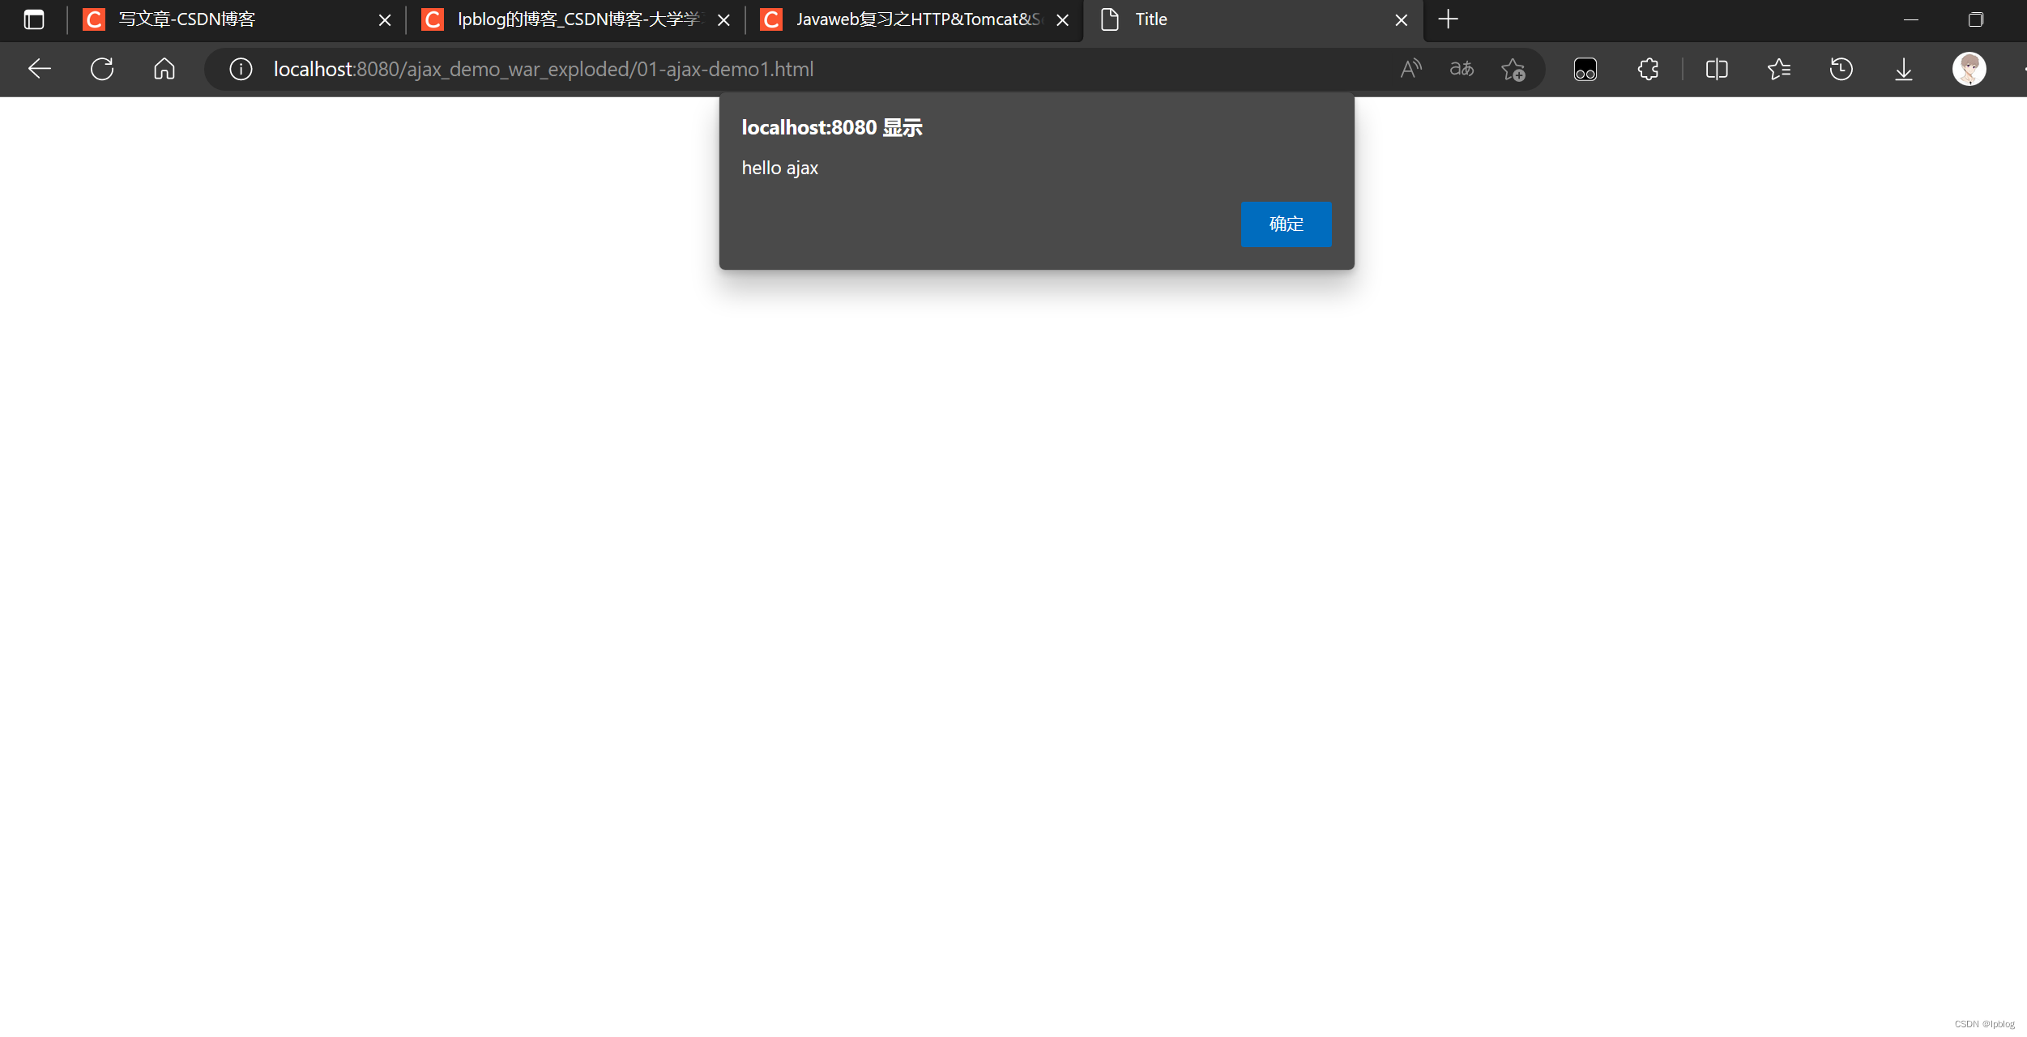Viewport: 2027px width, 1037px height.
Task: Open the Extensions puzzle icon
Action: [1648, 69]
